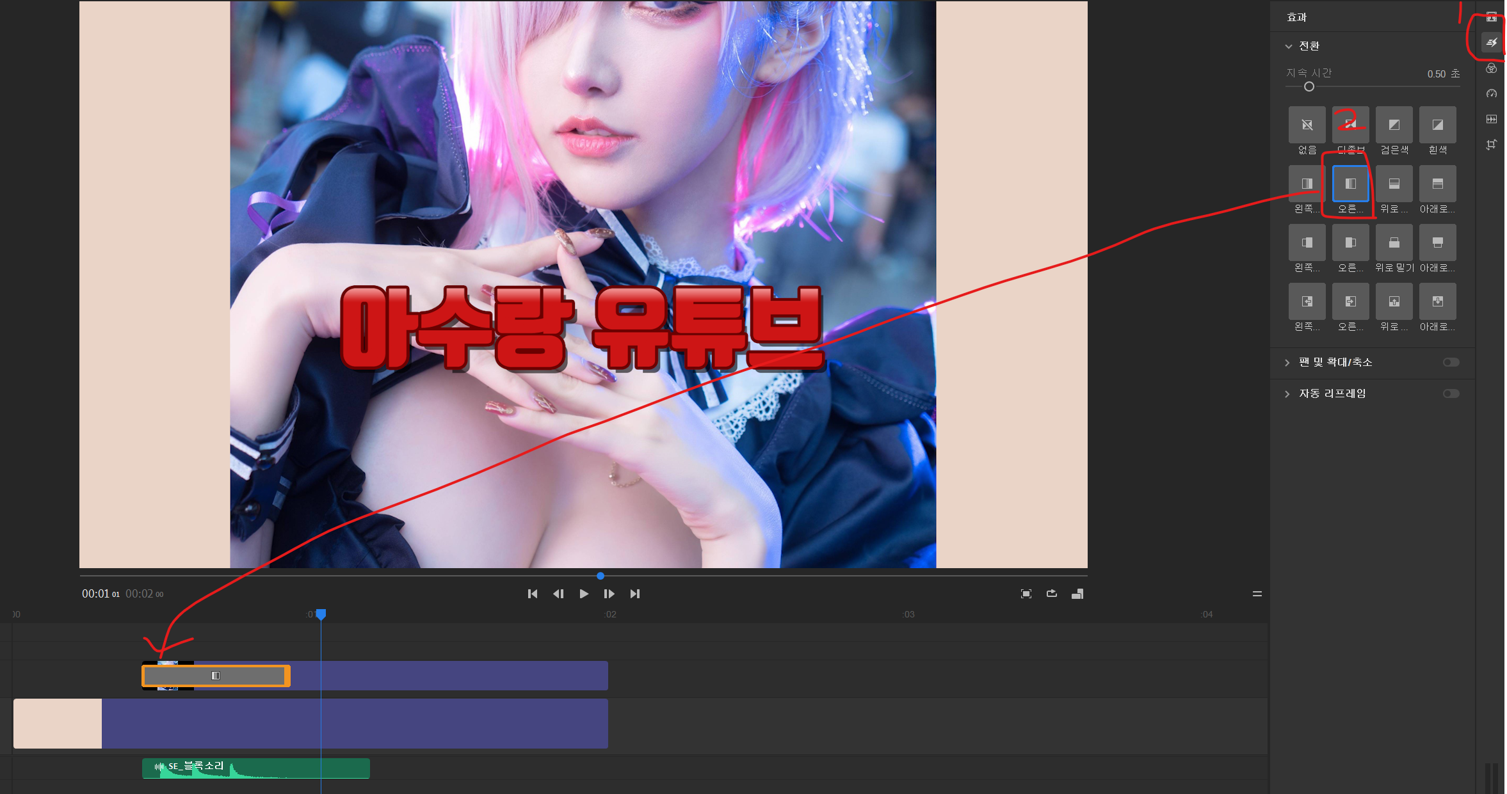Expand the 자동 리프레임 section
This screenshot has width=1507, height=794.
point(1287,394)
